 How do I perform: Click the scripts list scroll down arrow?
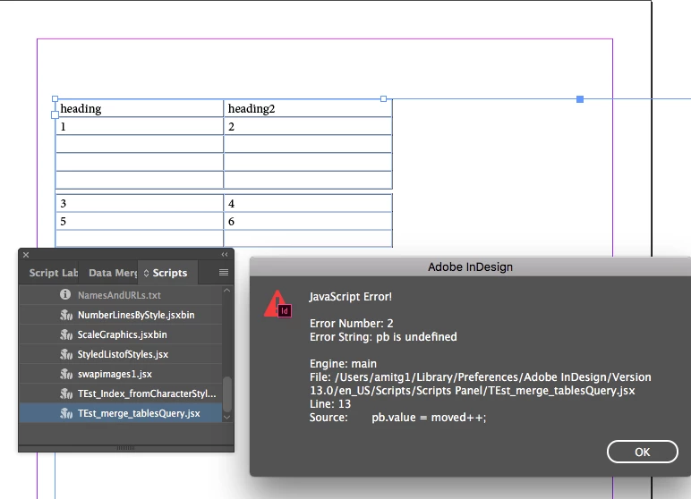(227, 417)
